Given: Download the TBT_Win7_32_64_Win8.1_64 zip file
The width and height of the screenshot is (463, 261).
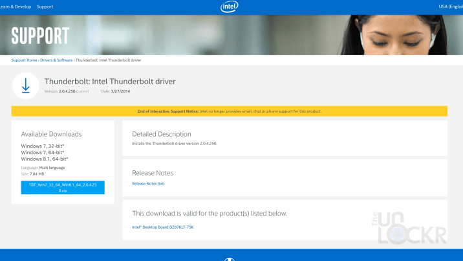Looking at the screenshot, I should click(63, 187).
